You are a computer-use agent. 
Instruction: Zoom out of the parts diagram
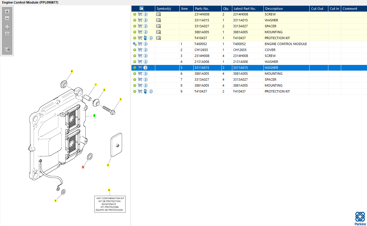tap(7, 18)
